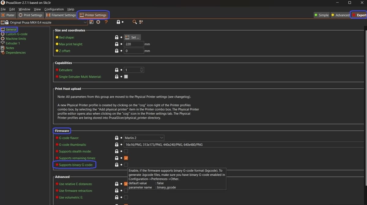Open View menu
This screenshot has height=205, width=367.
tap(37, 9)
